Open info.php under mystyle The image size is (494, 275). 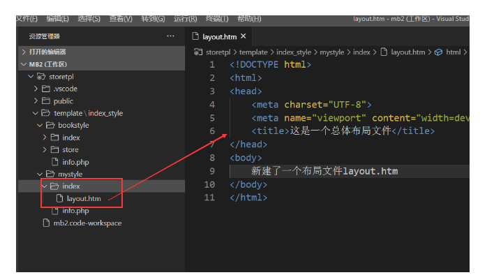pos(75,210)
